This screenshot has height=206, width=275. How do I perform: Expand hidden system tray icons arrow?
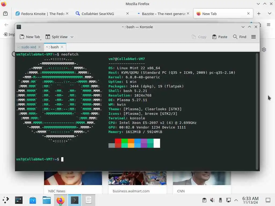click(x=236, y=200)
